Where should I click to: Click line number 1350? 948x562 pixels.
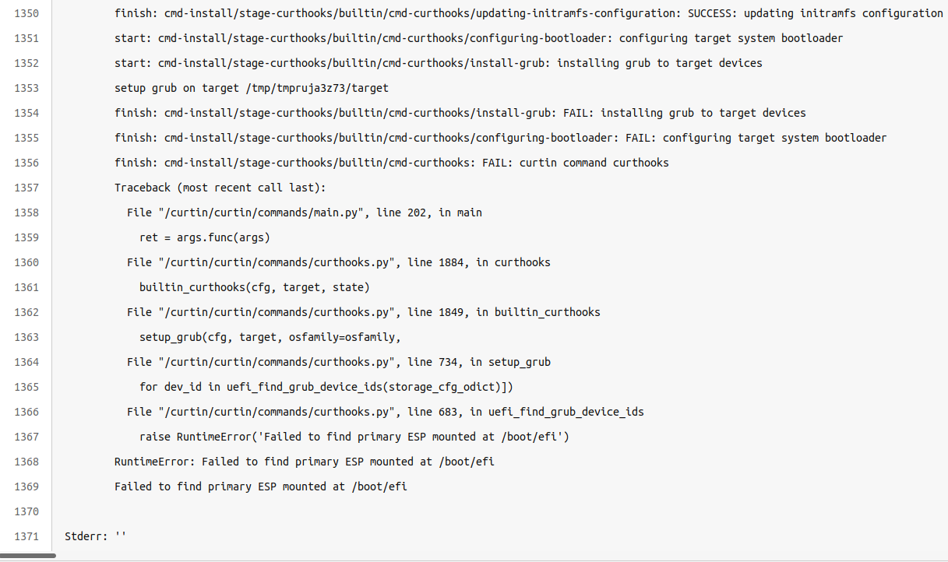click(26, 13)
